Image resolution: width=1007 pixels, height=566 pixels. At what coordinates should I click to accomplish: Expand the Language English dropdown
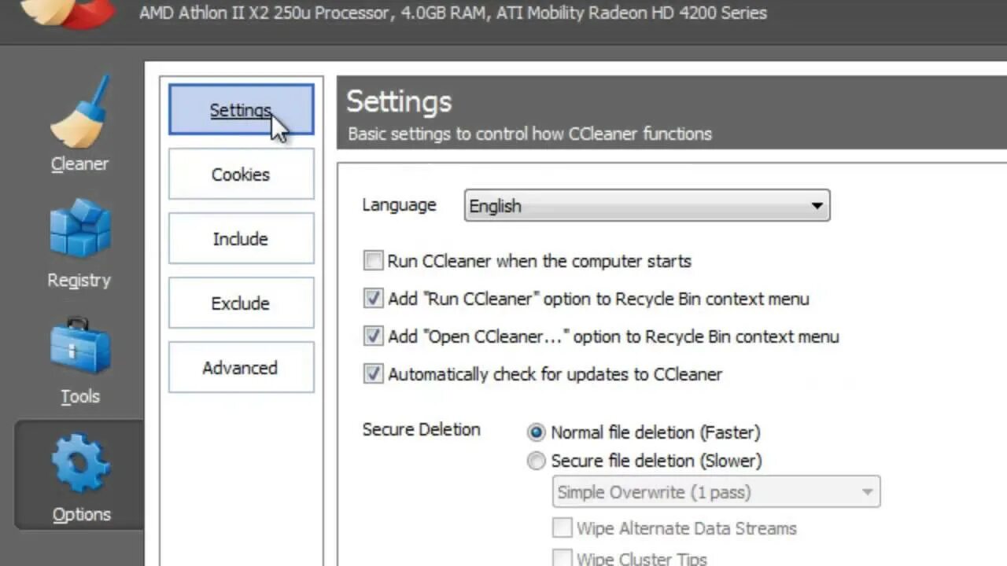(647, 206)
